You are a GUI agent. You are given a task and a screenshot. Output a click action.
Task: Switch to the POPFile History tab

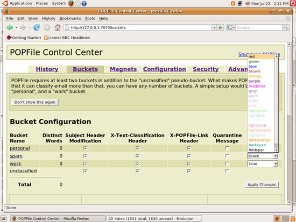[x=47, y=69]
